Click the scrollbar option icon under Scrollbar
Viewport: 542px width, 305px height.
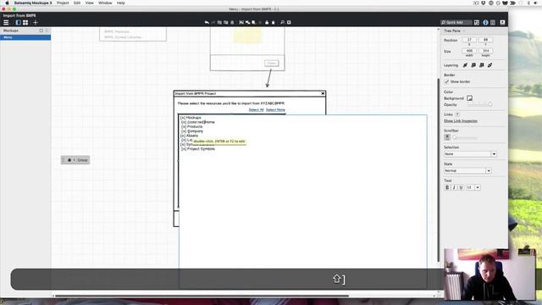coord(447,137)
